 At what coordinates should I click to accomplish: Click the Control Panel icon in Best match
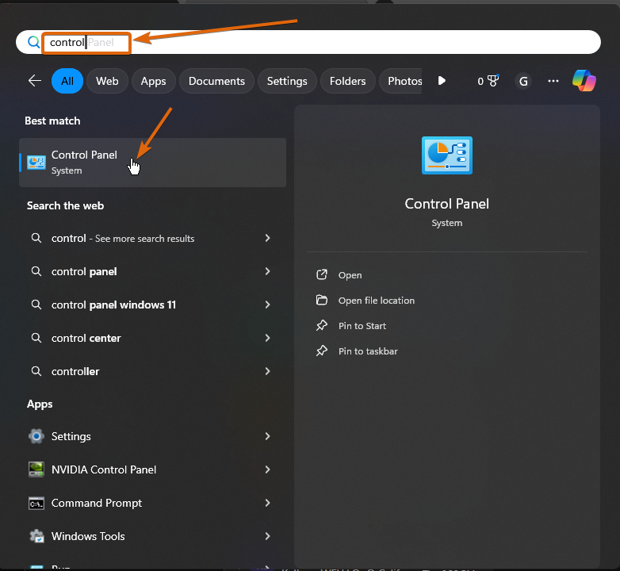click(x=36, y=163)
